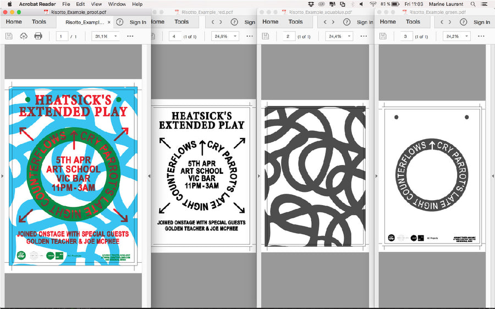Open the Apple menu
Screen dimensions: 495x309
pos(9,4)
